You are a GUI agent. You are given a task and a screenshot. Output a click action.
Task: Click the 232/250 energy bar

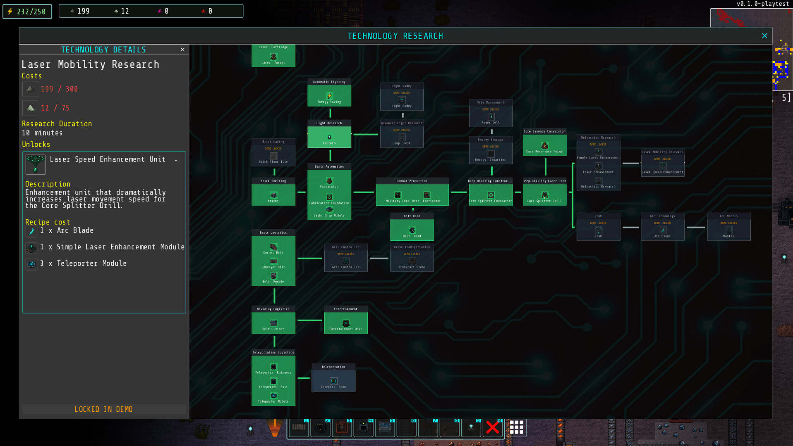(x=27, y=11)
